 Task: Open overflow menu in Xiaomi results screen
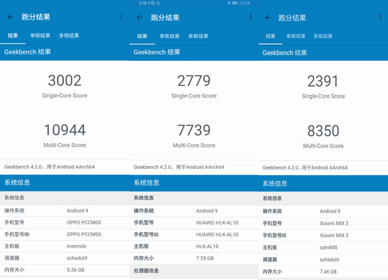(x=380, y=17)
